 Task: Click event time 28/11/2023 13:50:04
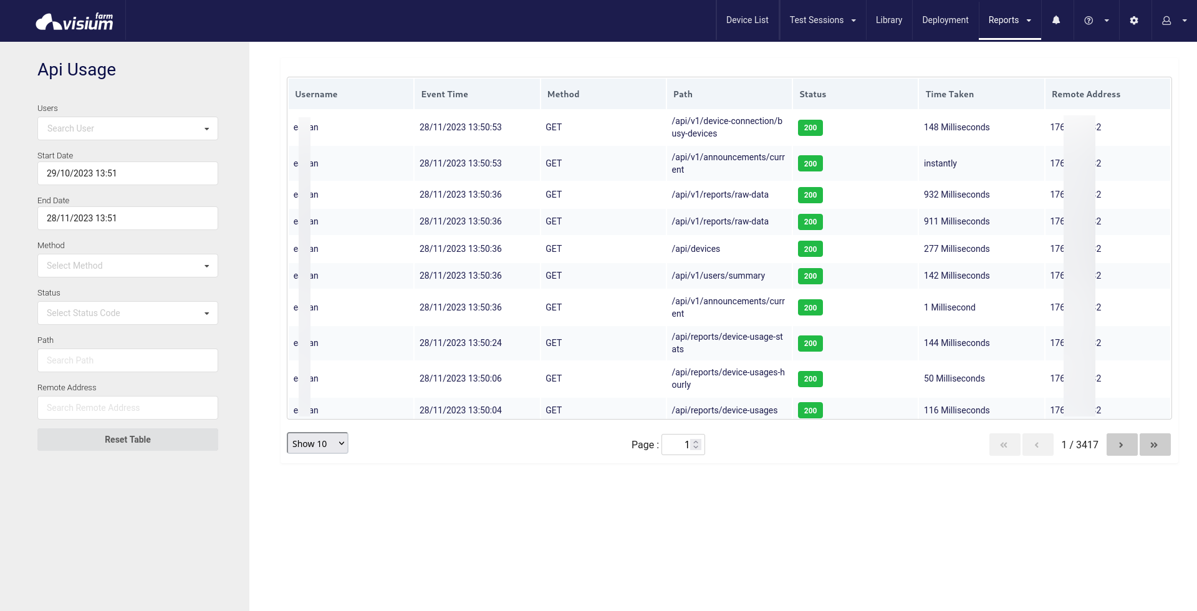(460, 410)
